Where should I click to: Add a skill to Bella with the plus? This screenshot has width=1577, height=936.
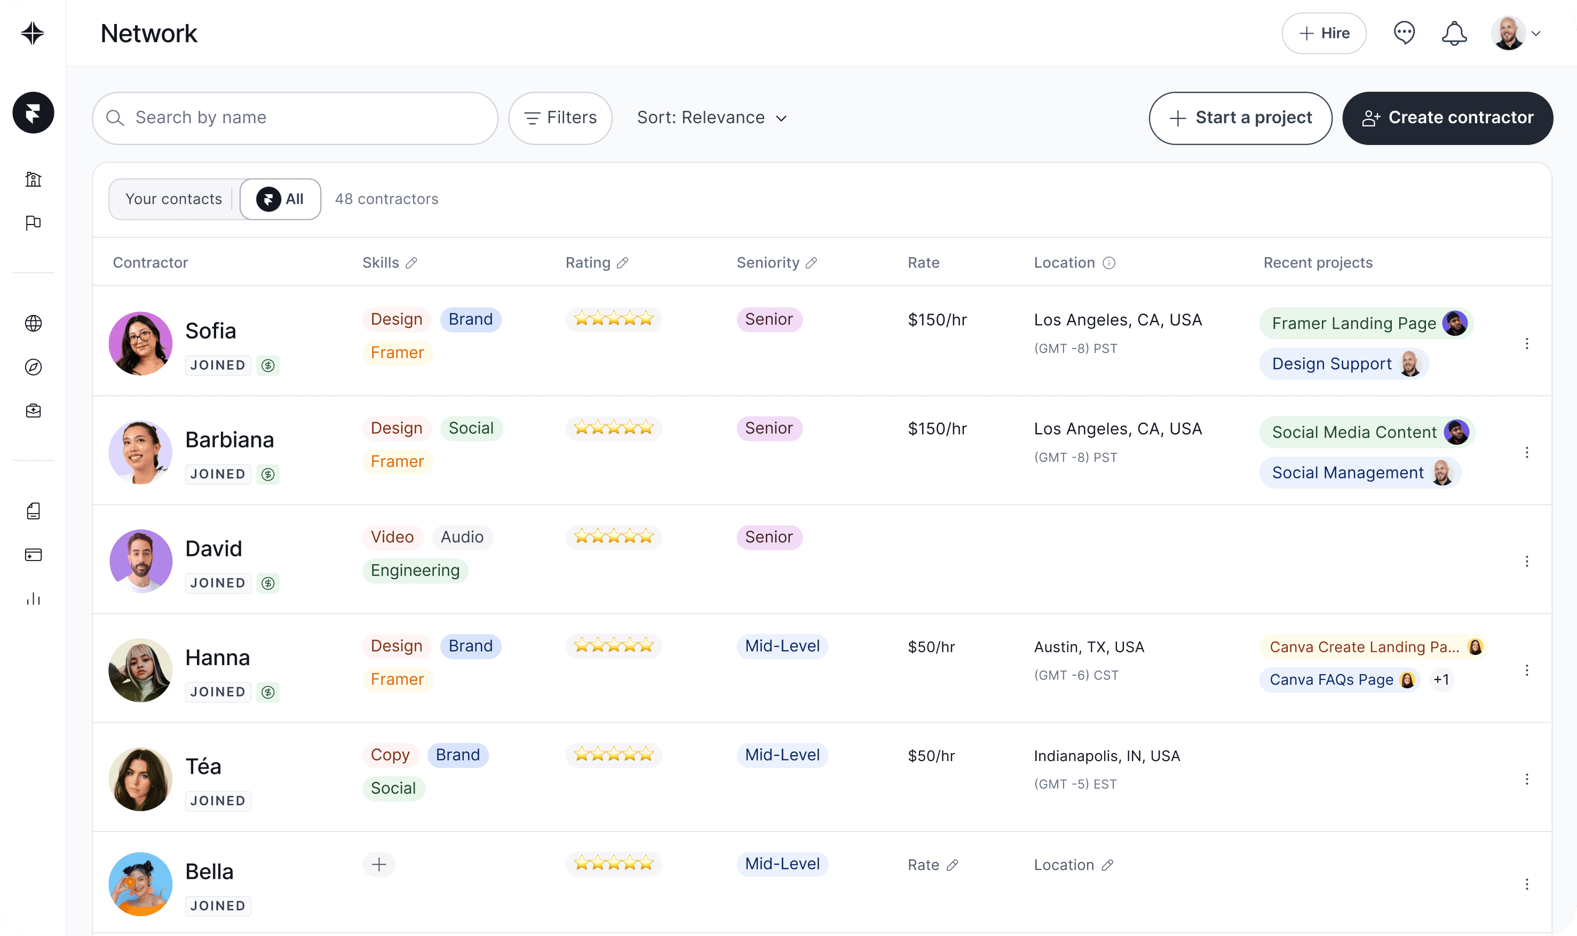[378, 864]
